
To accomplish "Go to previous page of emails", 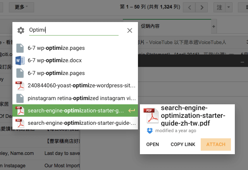I will coord(189,7).
